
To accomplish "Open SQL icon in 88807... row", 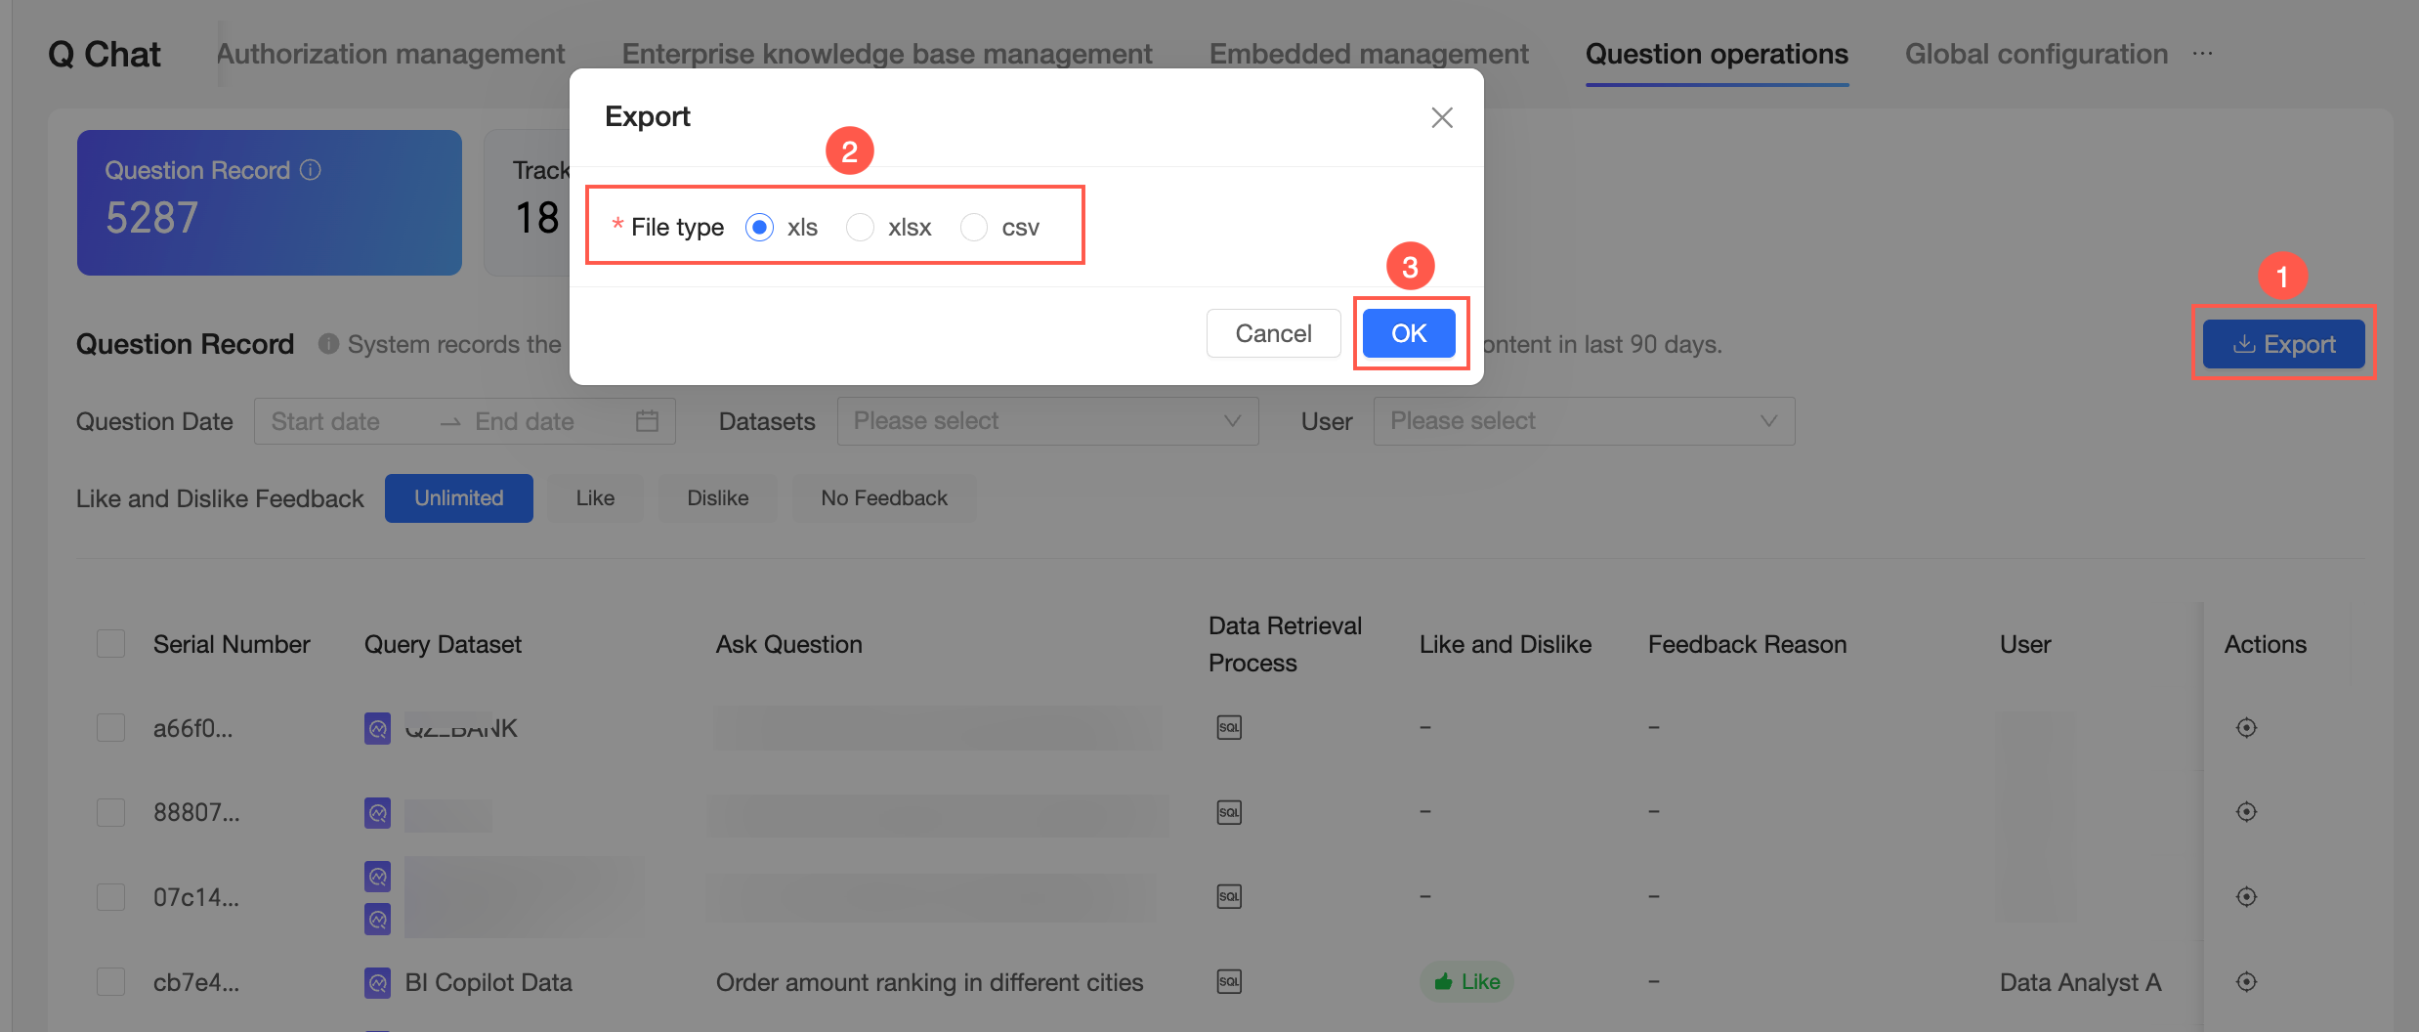I will click(1229, 812).
